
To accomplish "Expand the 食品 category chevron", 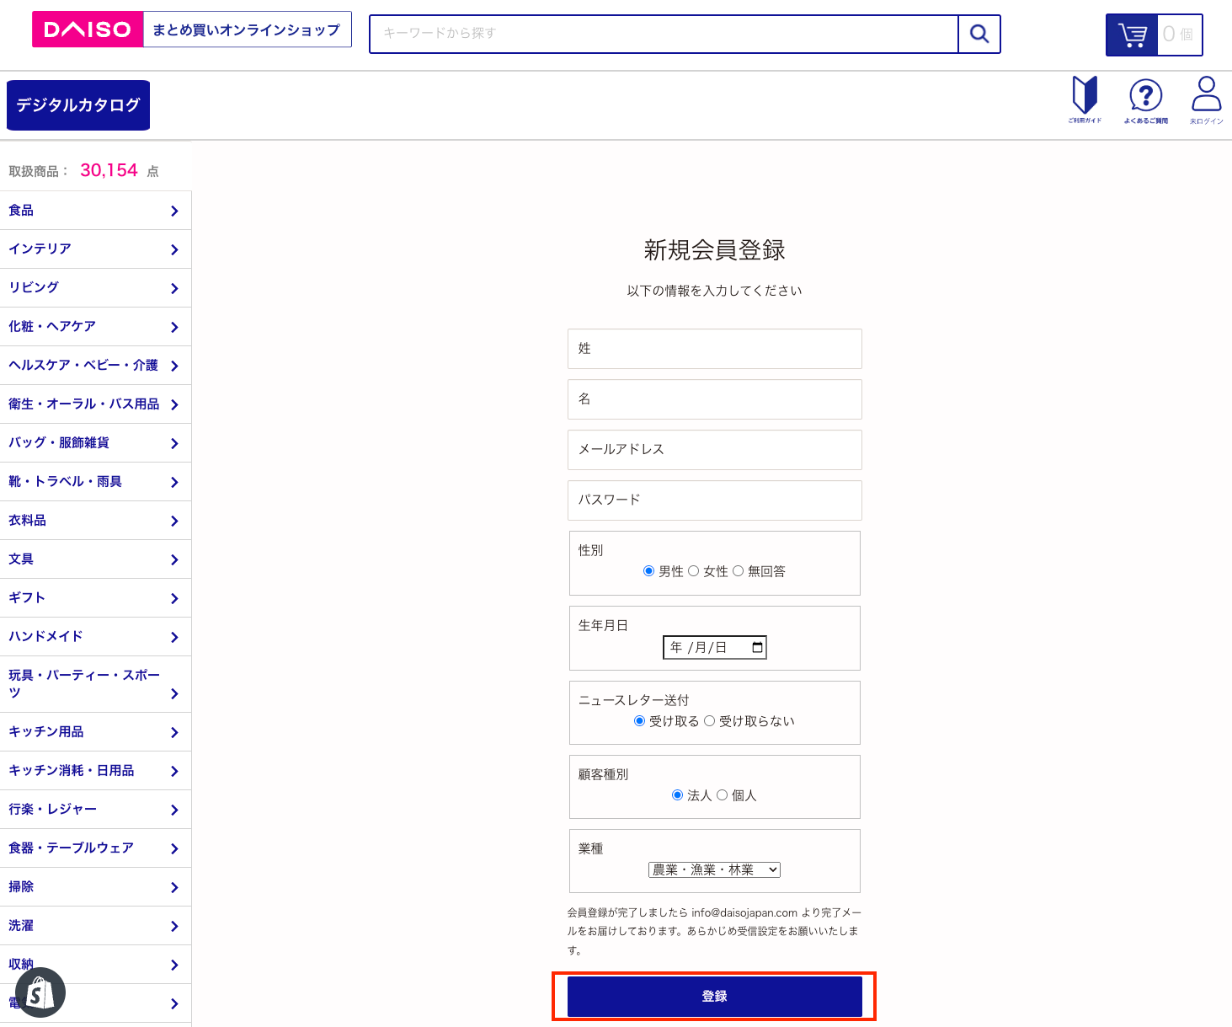I will point(174,211).
